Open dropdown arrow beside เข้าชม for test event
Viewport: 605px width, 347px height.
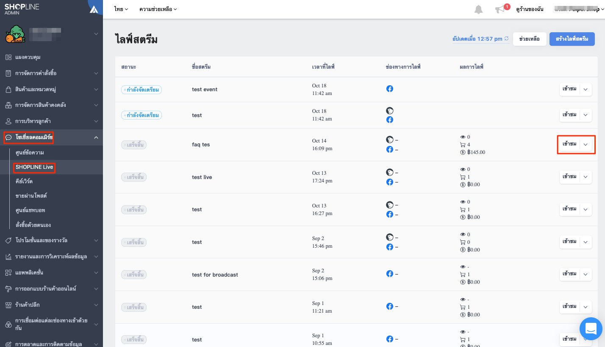[x=586, y=90]
